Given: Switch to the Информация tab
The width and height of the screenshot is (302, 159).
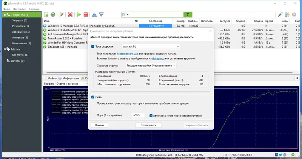Looking at the screenshot, I should point(69,78).
